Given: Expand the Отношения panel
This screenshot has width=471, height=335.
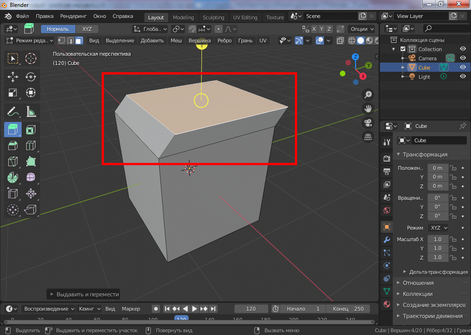Looking at the screenshot, I should (418, 283).
